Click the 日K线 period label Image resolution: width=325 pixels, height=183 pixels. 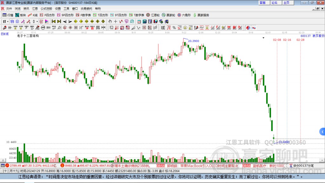coord(5,34)
